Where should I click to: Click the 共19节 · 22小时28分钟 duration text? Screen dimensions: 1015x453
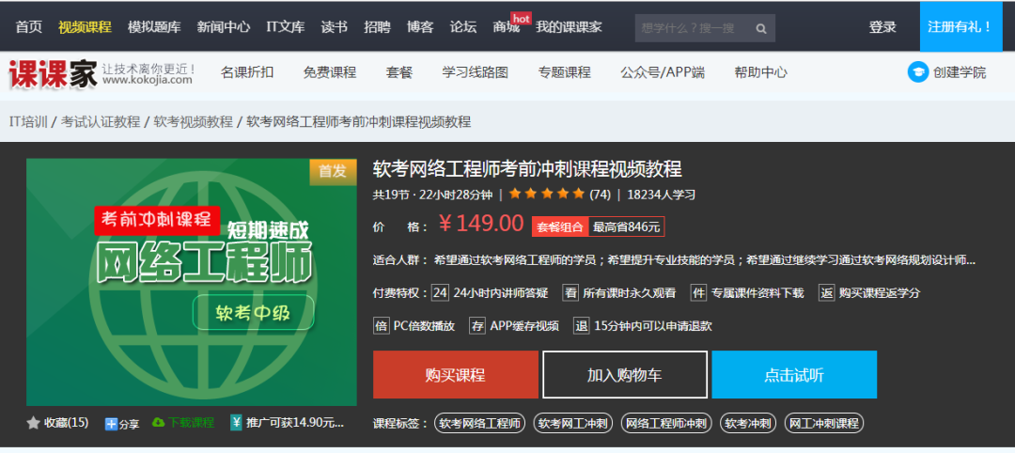tap(432, 195)
